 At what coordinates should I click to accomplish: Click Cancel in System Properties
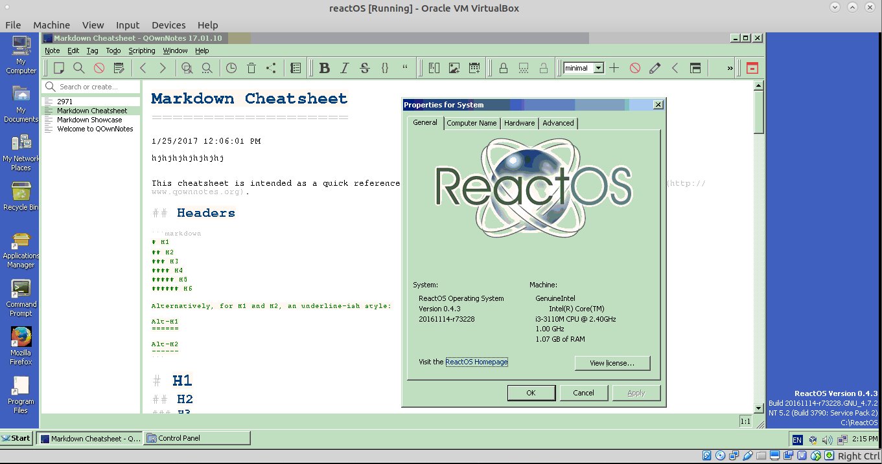coord(583,393)
